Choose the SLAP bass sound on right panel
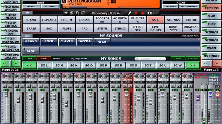The image size is (222, 124). [x=211, y=16]
